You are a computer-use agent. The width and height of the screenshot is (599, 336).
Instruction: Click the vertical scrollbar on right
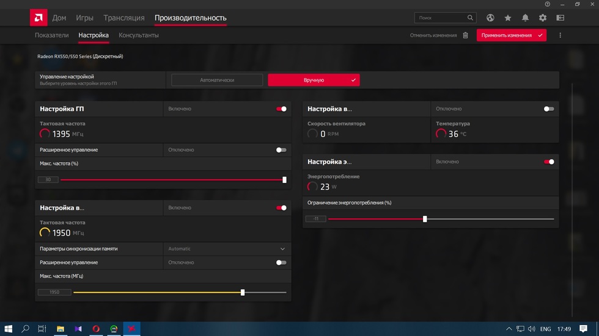tap(572, 200)
